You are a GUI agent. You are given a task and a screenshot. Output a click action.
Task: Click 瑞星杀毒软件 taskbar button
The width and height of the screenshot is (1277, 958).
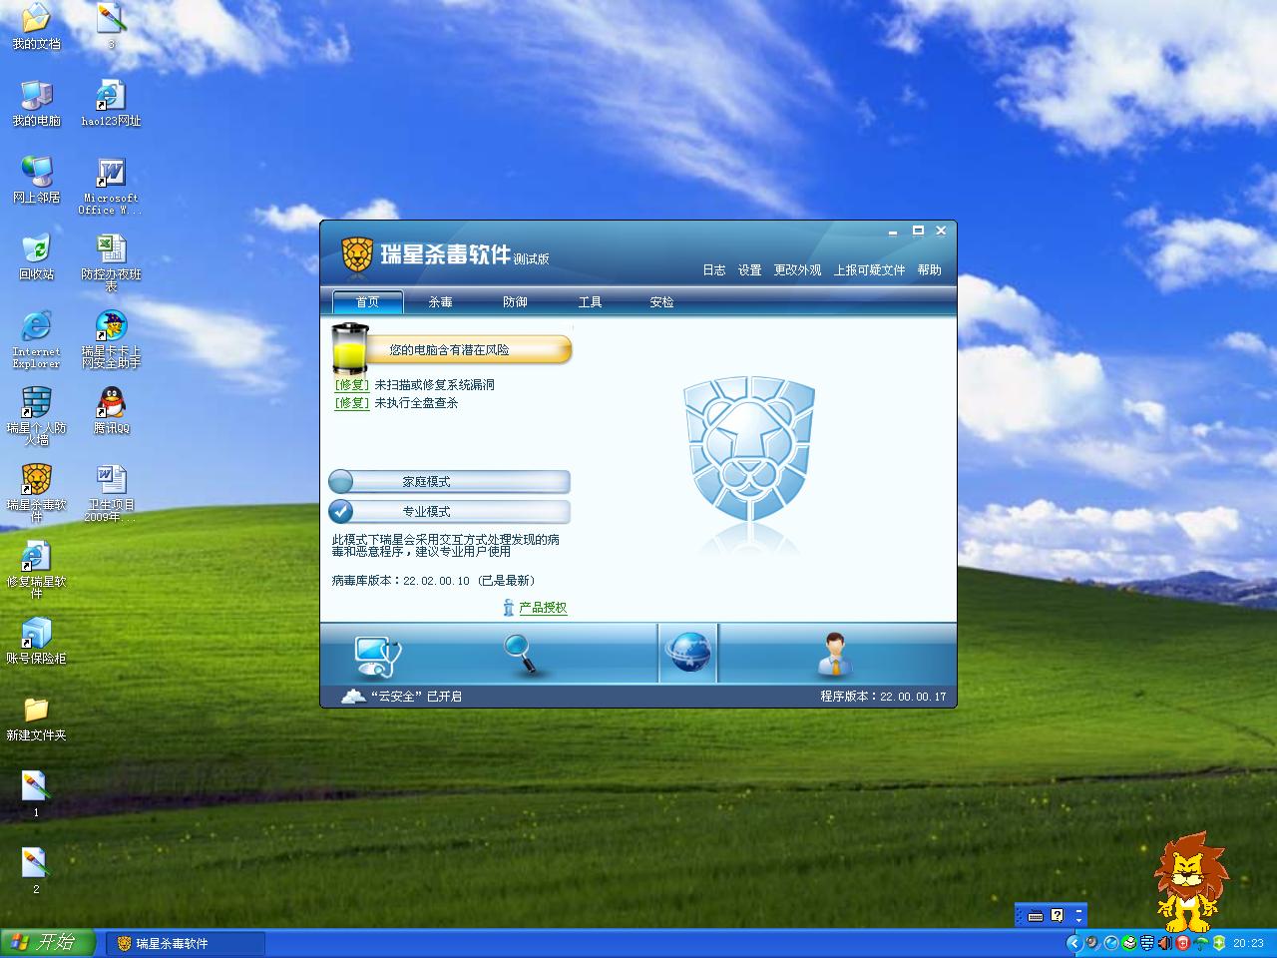pyautogui.click(x=186, y=944)
